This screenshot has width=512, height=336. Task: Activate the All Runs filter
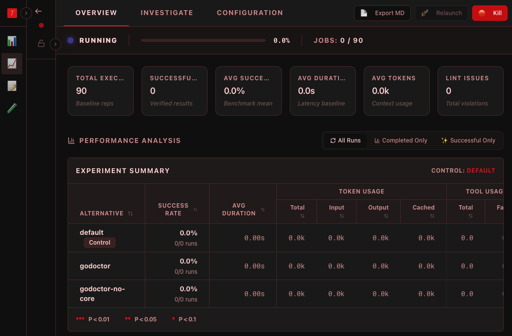[x=345, y=140]
